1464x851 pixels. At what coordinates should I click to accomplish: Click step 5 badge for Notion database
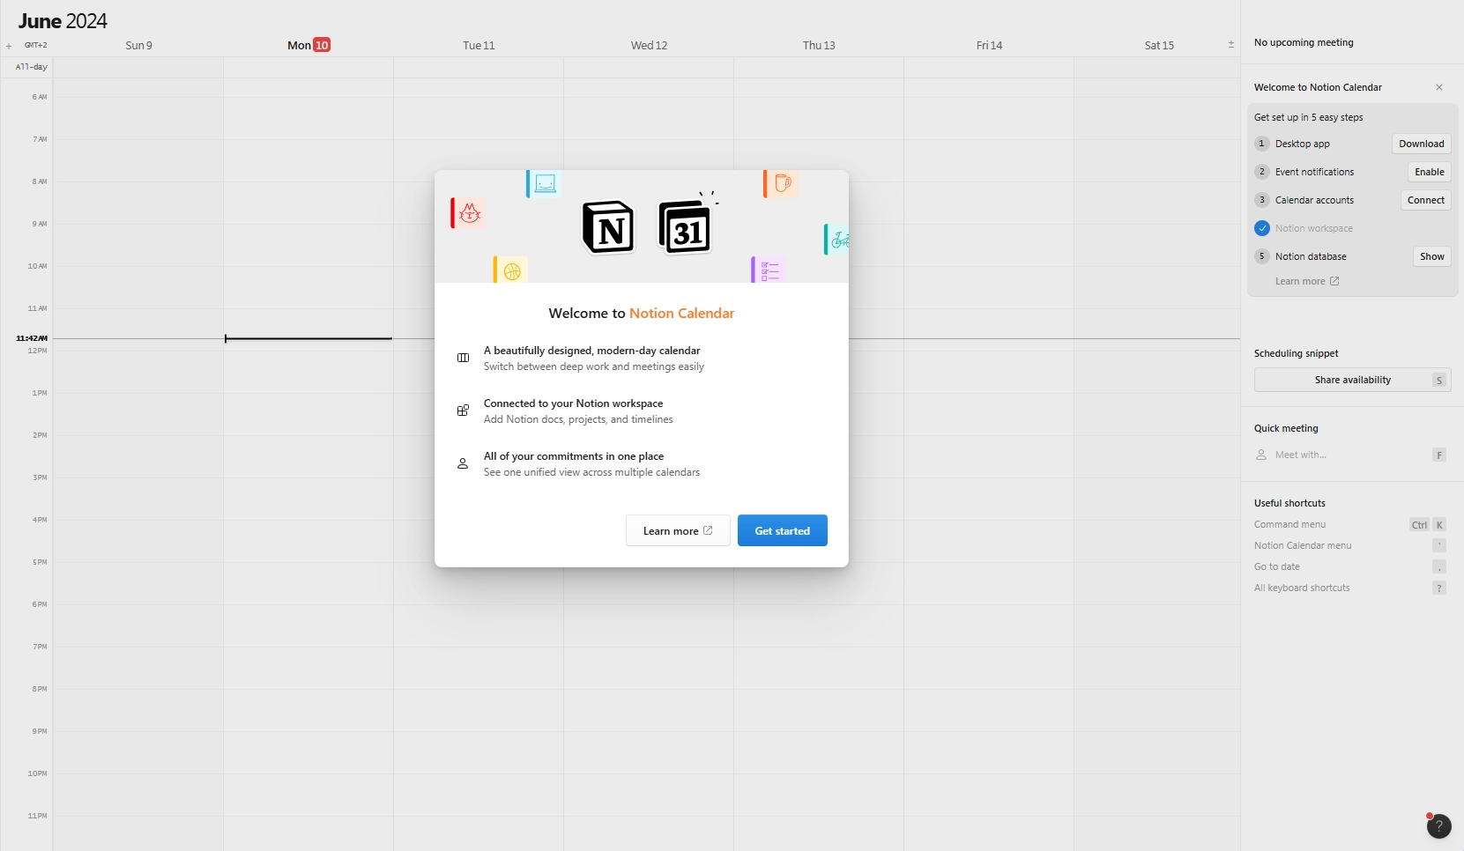1262,256
